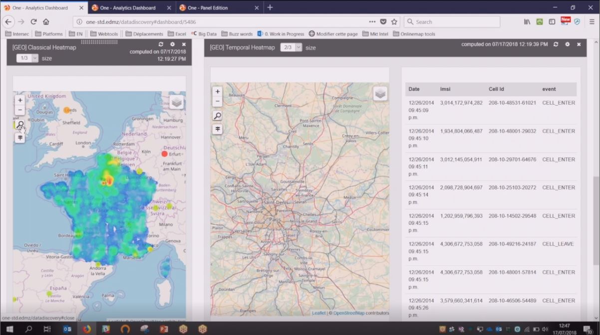Open the Temporal Heatmap settings gear

click(x=567, y=44)
